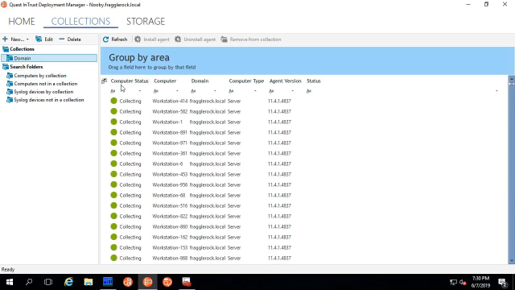Click Computer Status filter condition icon
The image size is (515, 290).
(x=113, y=91)
